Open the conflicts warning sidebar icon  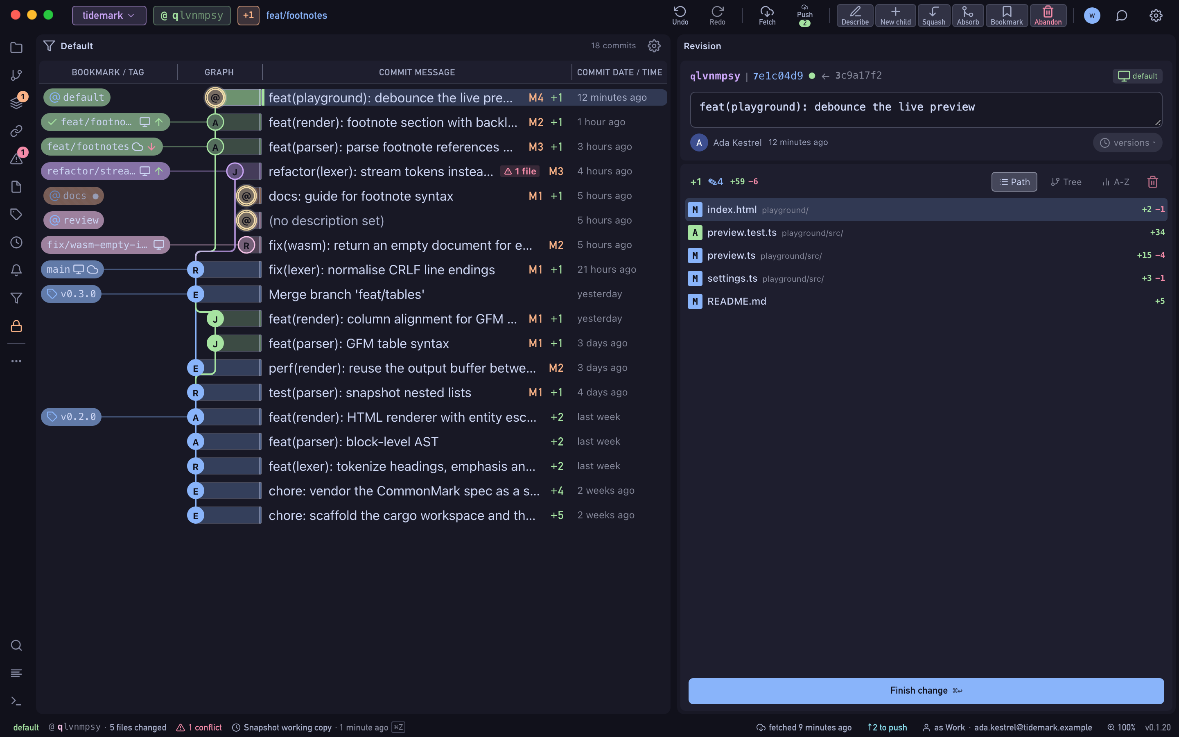coord(16,159)
